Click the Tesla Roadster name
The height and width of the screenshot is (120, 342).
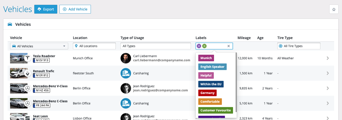tap(44, 56)
